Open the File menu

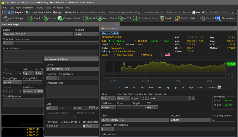click(x=5, y=7)
